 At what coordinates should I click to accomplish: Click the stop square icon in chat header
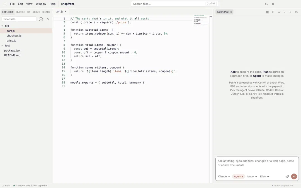[x=267, y=12]
